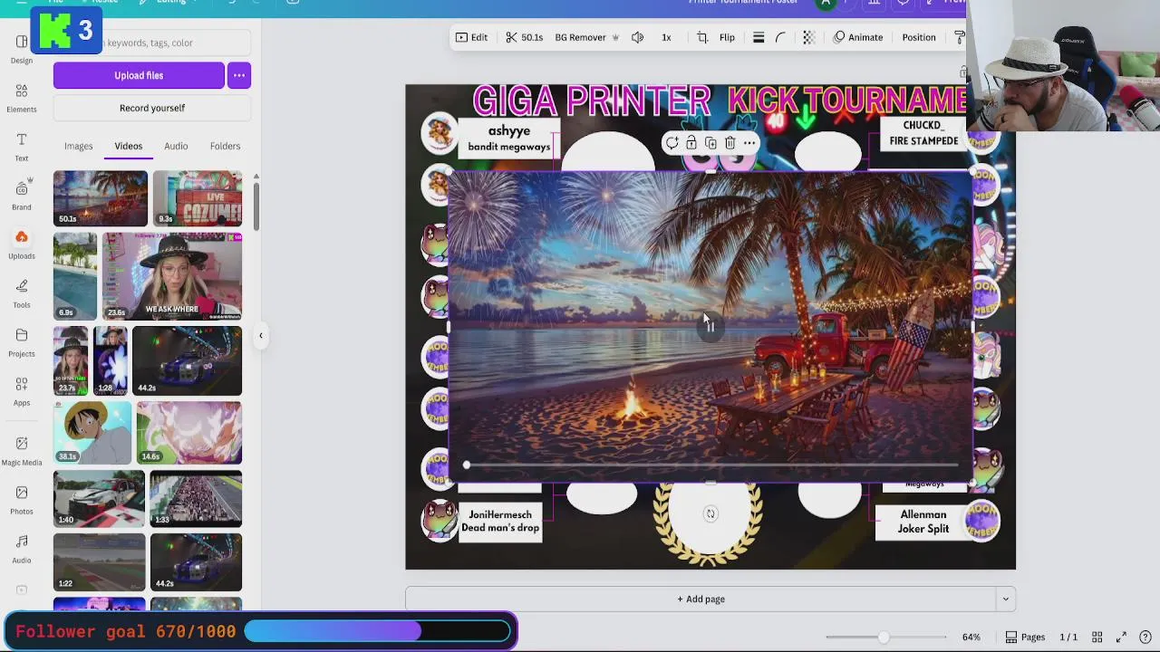Open the Tools panel

tap(22, 294)
